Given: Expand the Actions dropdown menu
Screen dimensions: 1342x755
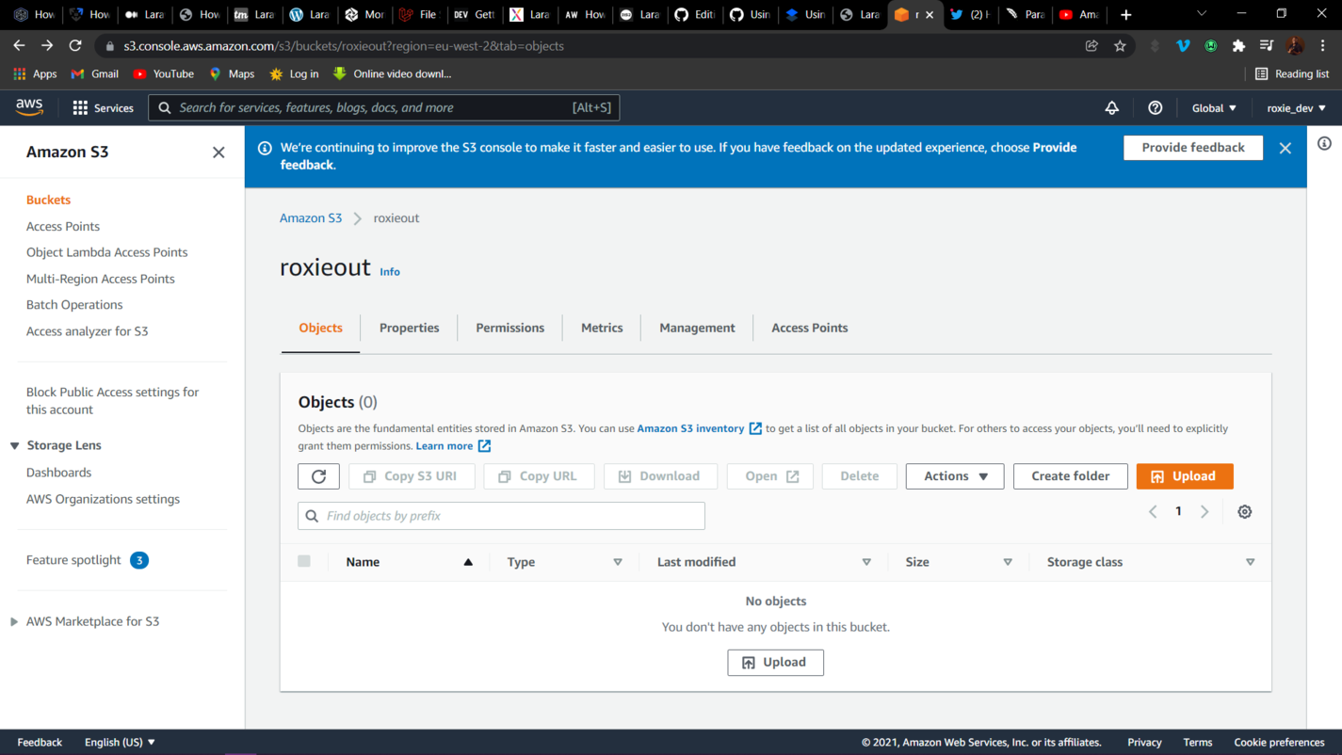Looking at the screenshot, I should point(954,476).
